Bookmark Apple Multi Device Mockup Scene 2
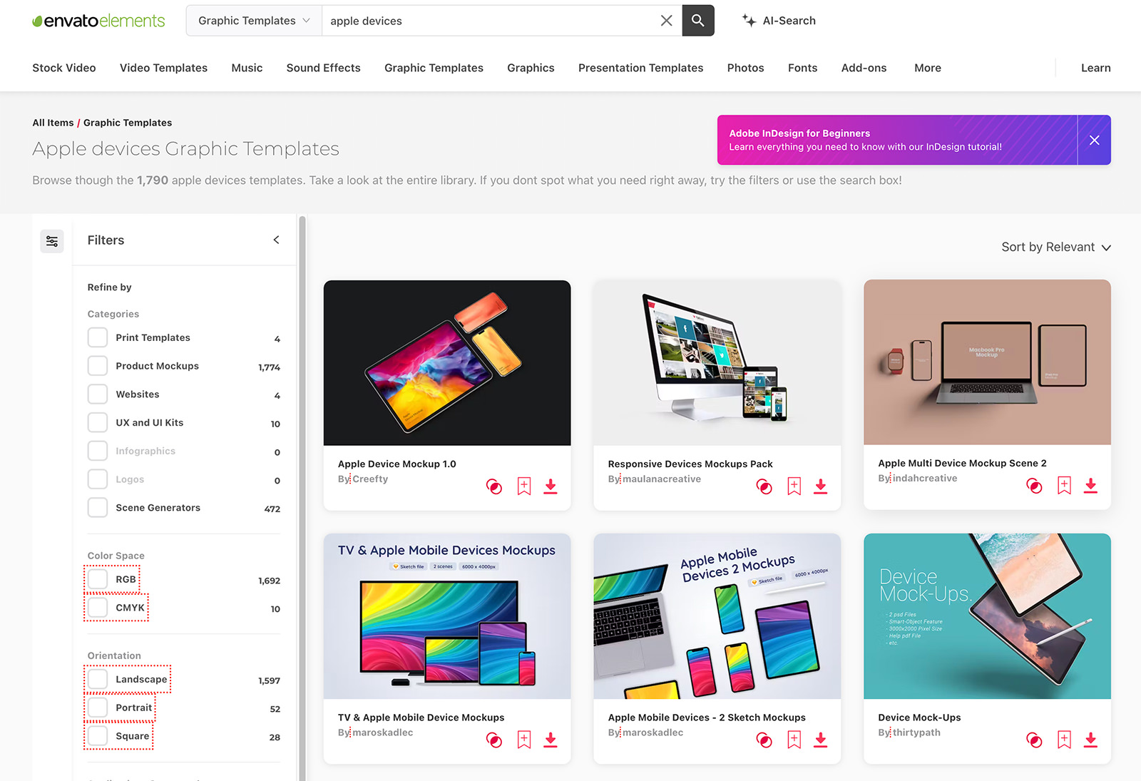1141x781 pixels. (x=1065, y=486)
